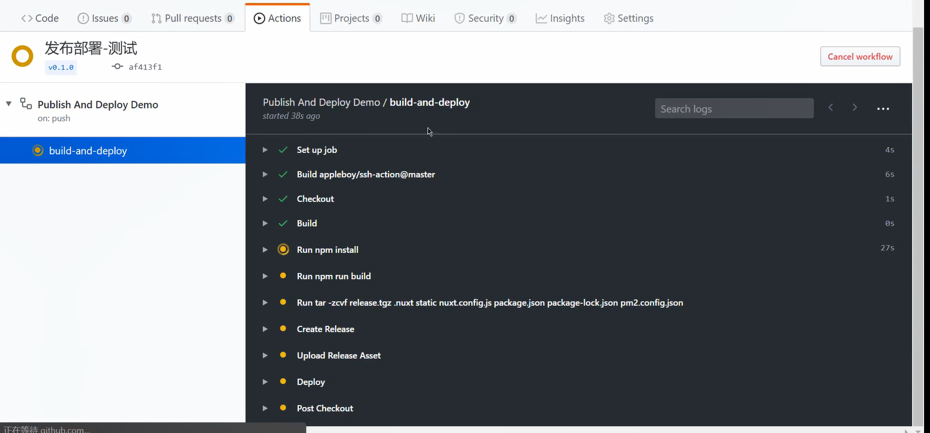Screen dimensions: 930x433
Task: Click the 27s duration of Run npm install
Action: point(887,248)
